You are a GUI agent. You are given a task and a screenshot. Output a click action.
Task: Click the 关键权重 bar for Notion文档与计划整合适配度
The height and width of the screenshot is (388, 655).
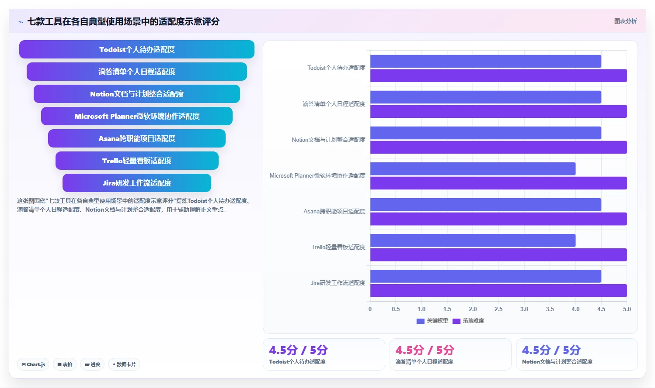coord(486,133)
